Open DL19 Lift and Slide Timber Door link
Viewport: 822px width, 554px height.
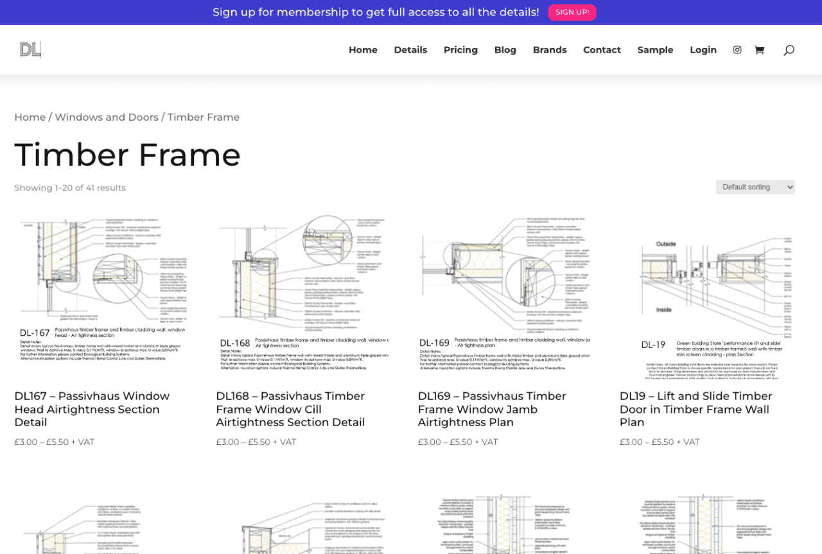click(695, 409)
